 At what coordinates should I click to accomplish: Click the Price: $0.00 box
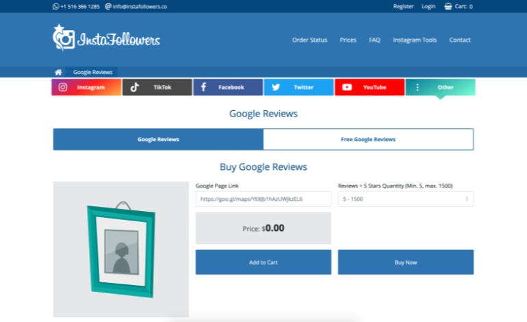(263, 228)
